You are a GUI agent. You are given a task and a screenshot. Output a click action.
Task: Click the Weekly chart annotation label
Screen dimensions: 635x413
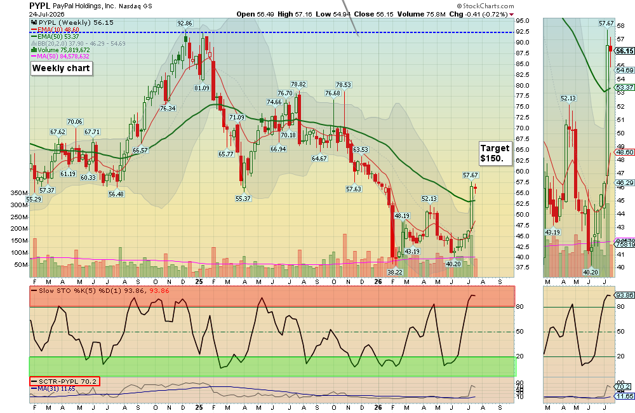pos(61,69)
